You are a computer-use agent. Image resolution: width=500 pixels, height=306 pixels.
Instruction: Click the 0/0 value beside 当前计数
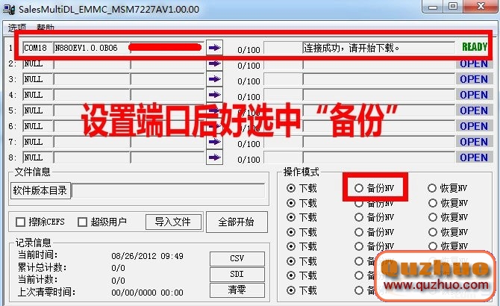click(118, 280)
